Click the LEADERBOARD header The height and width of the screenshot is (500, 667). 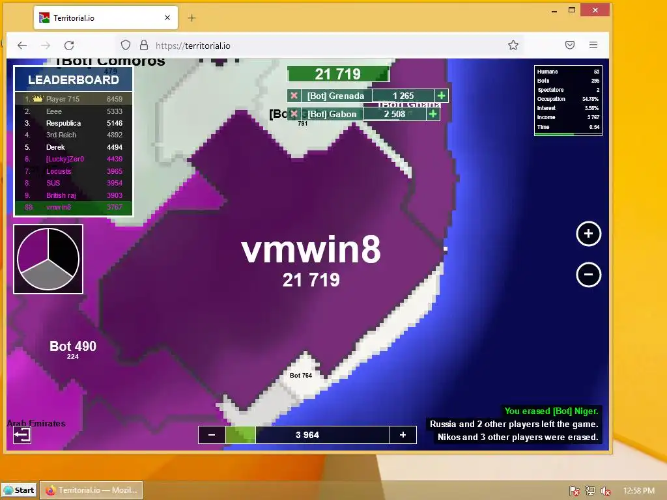click(74, 79)
